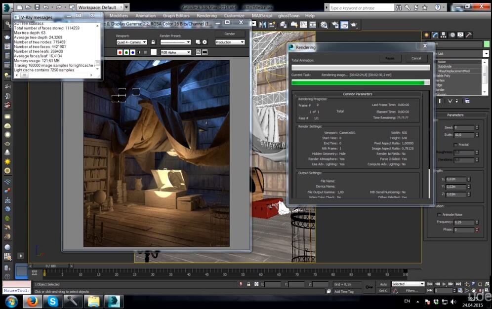
Task: Click the Render button in frame window
Action: click(x=230, y=34)
